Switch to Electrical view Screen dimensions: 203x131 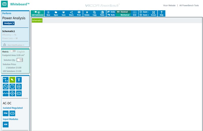[123, 12]
